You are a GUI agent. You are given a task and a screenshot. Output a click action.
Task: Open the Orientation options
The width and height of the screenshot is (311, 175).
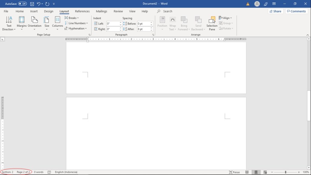point(34,20)
